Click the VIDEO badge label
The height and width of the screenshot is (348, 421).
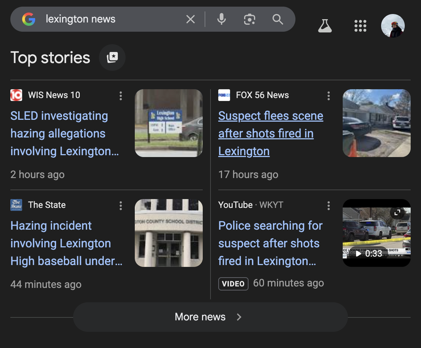click(x=233, y=284)
